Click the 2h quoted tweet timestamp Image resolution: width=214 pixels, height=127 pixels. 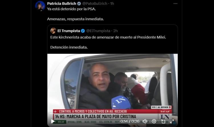[x=116, y=31]
